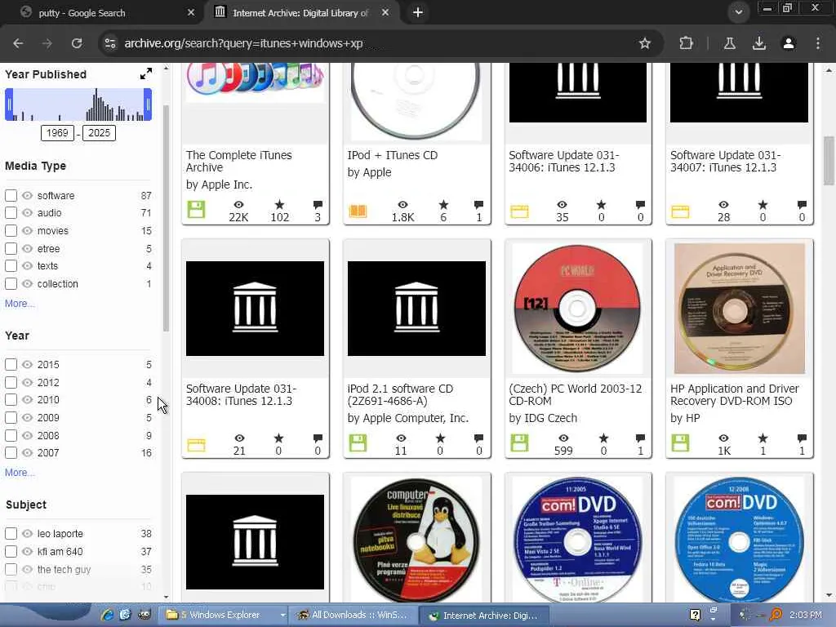Hide etree results with the eye toggle
Screen dimensions: 836x627
pos(27,248)
